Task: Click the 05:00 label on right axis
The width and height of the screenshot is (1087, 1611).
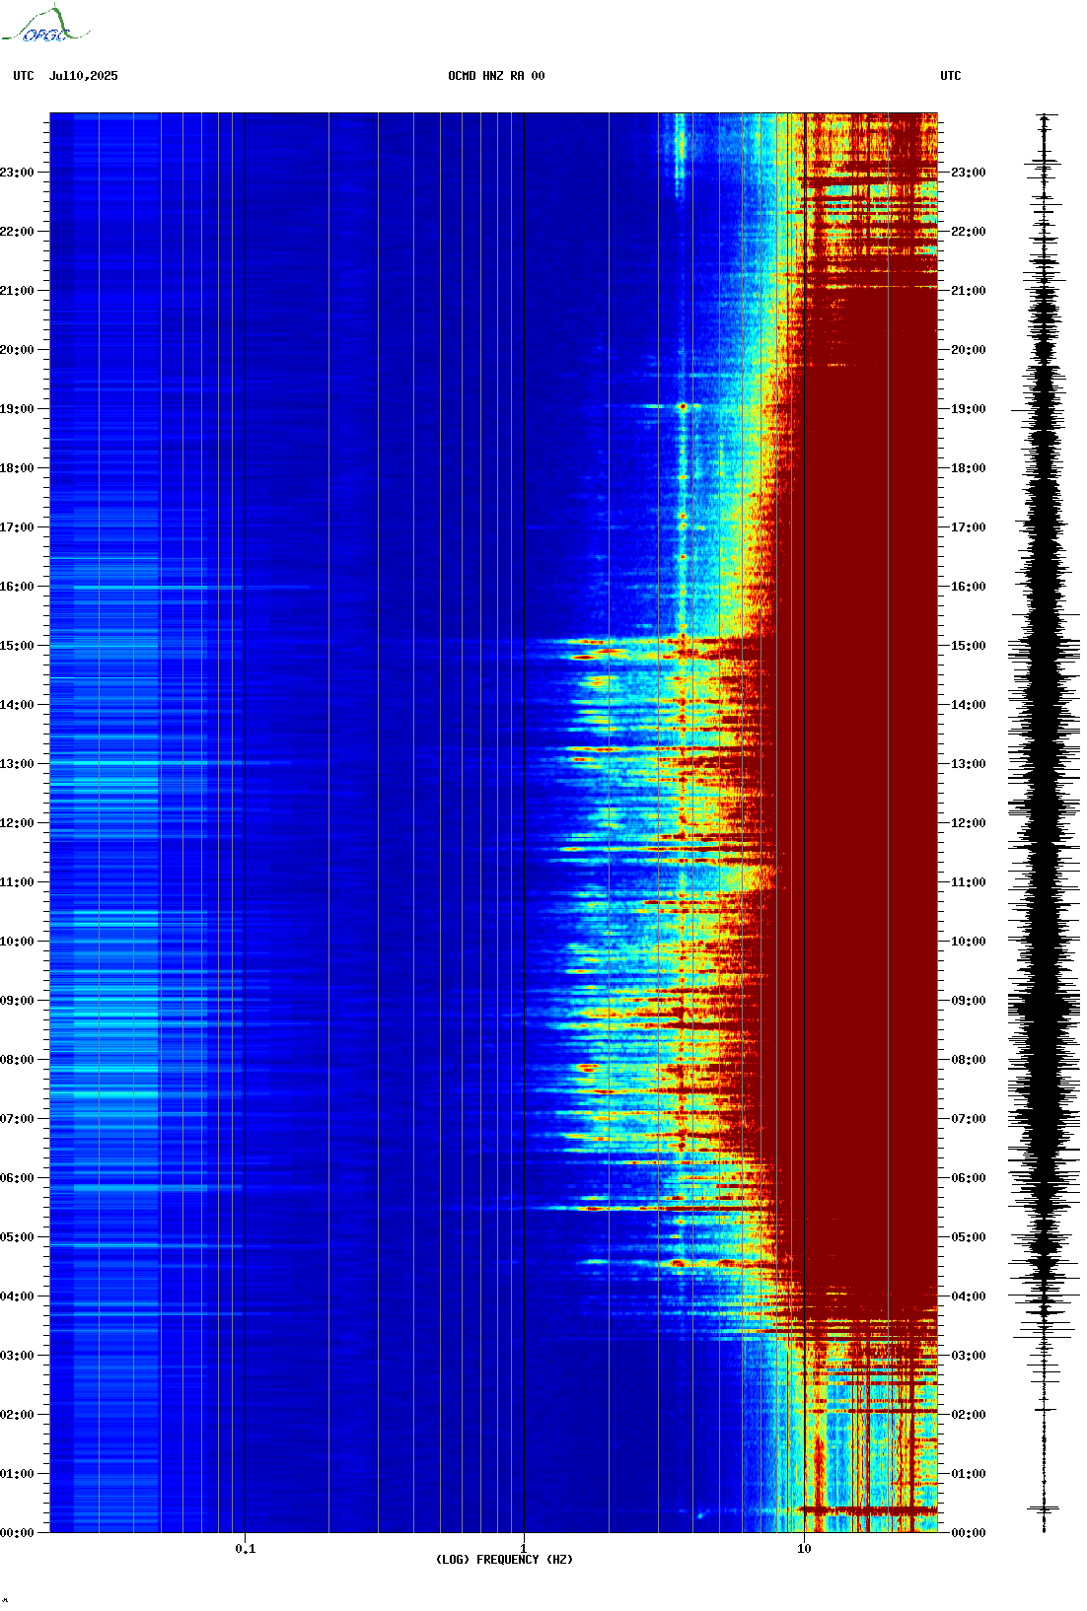Action: pos(969,1237)
